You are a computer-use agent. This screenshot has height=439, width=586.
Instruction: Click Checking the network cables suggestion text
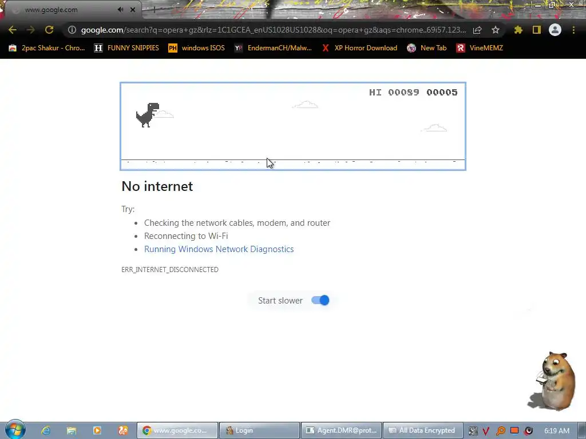pos(237,223)
